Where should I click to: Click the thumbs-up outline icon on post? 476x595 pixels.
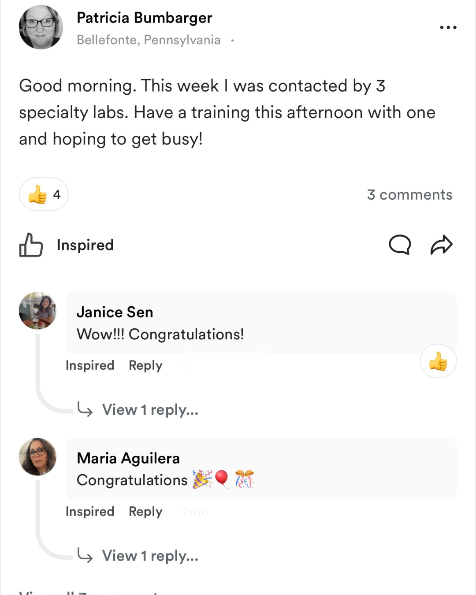[x=31, y=245]
